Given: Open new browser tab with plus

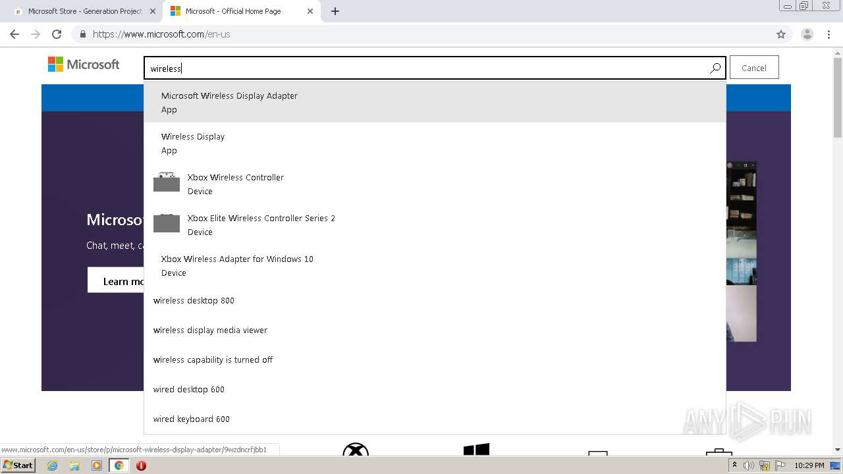Looking at the screenshot, I should [x=335, y=11].
